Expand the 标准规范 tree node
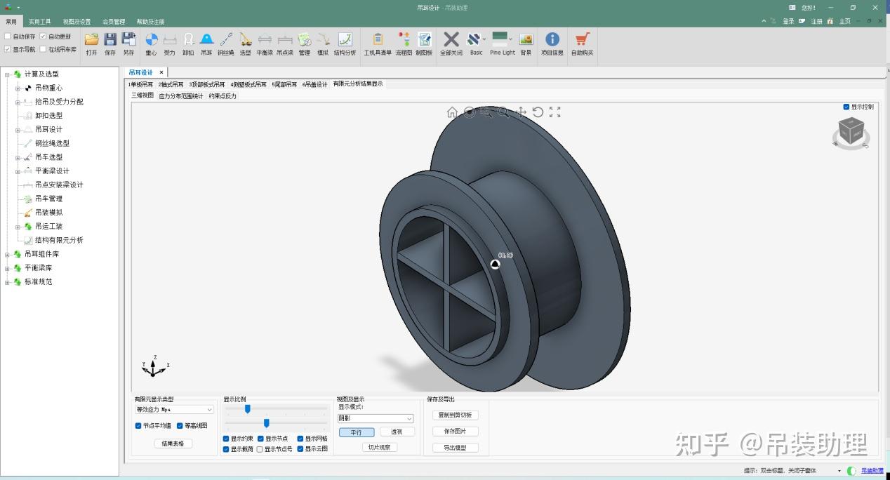This screenshot has height=480, width=890. tap(8, 281)
